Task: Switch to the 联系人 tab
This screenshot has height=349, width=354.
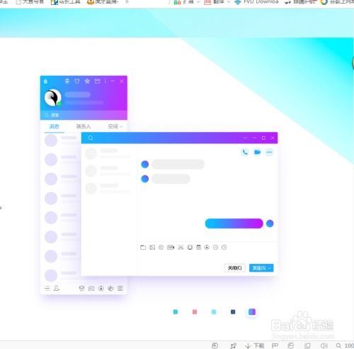Action: pyautogui.click(x=84, y=126)
